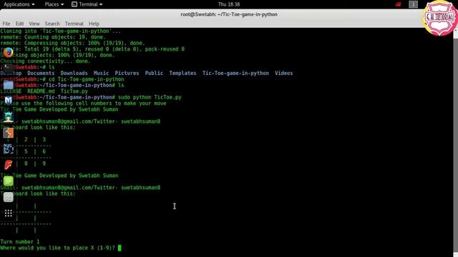The width and height of the screenshot is (458, 257).
Task: Click 'remote: Counting objects: 19, done.' line
Action: [x=53, y=37]
